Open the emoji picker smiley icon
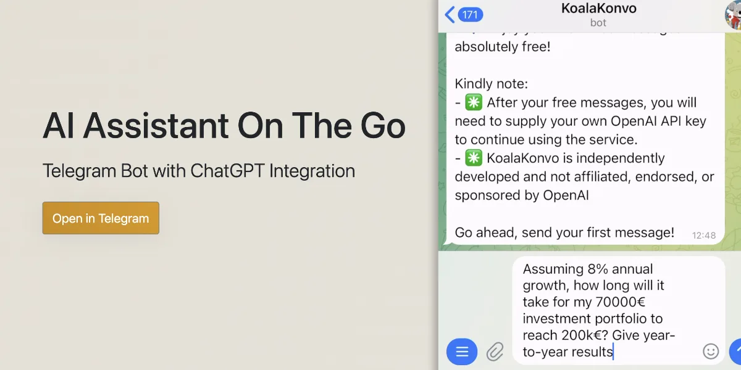This screenshot has height=370, width=741. [711, 351]
